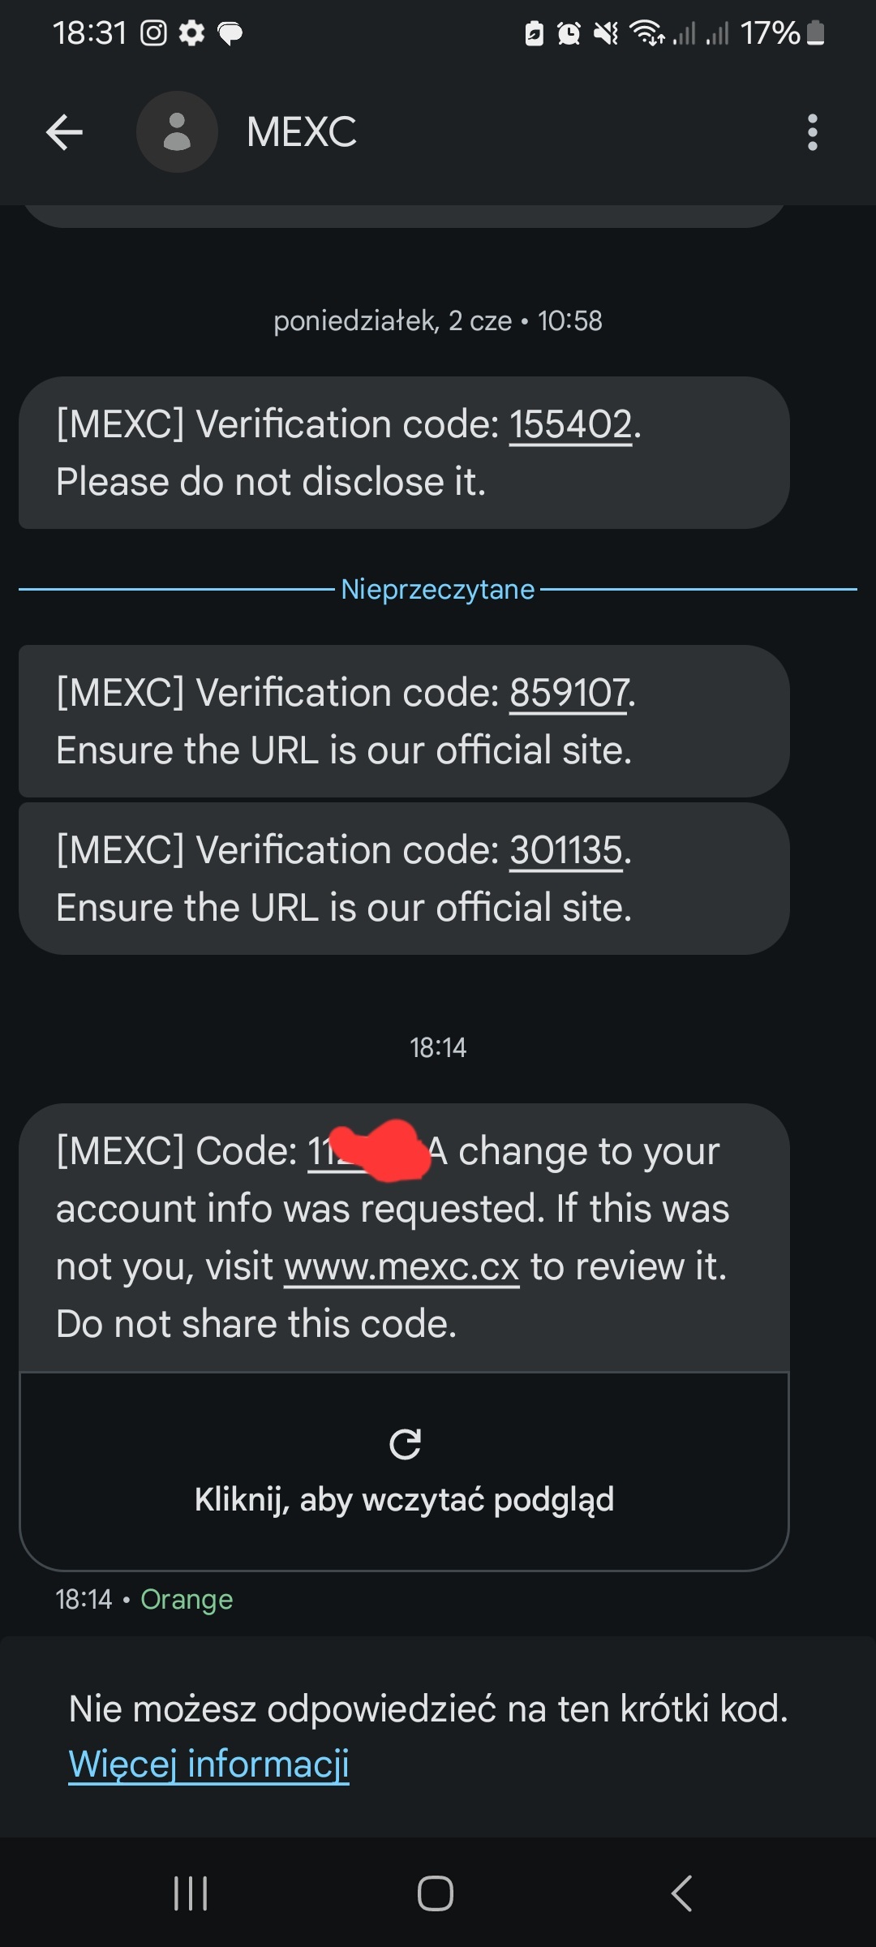Tap verification code 155402
This screenshot has width=876, height=1947.
[x=570, y=424]
